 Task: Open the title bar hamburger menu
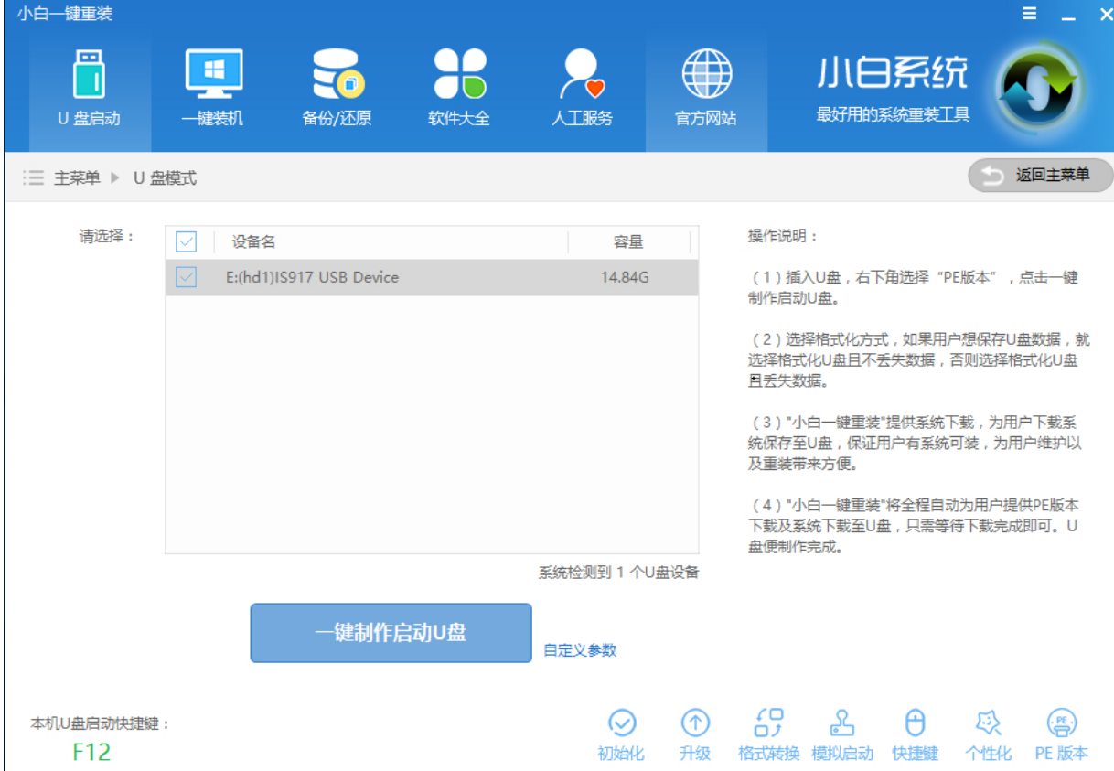coord(1029,14)
